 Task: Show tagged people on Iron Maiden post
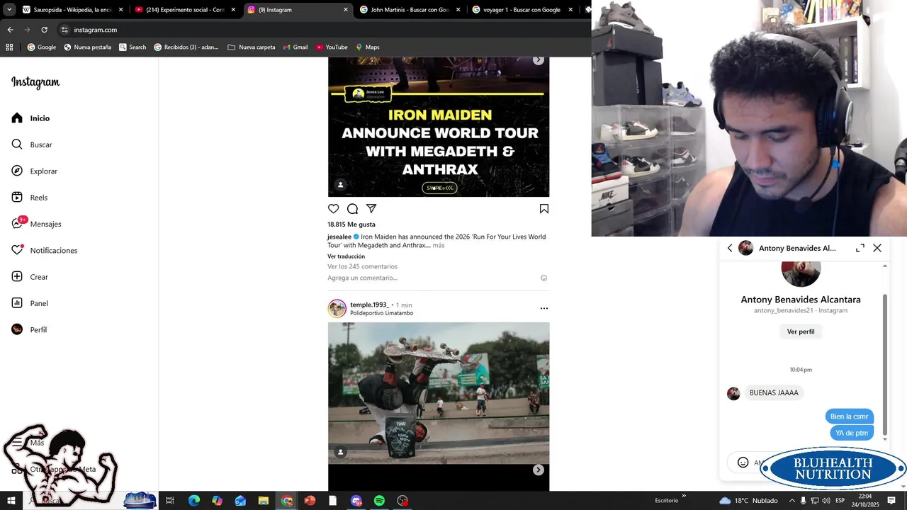click(340, 185)
